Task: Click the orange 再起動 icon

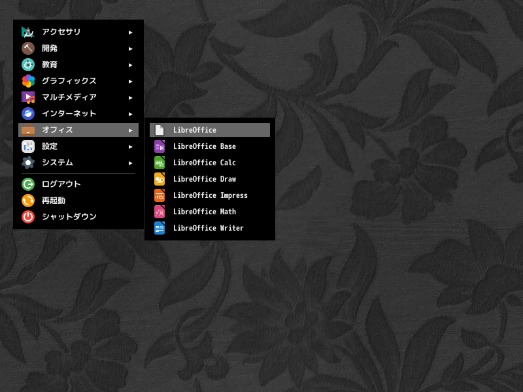Action: click(x=28, y=201)
